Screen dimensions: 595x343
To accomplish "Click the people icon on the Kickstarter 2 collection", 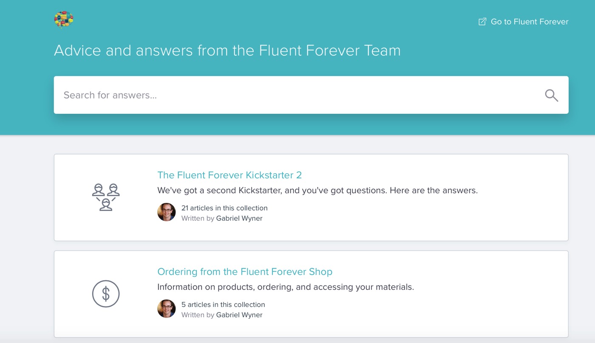I will coord(106,197).
